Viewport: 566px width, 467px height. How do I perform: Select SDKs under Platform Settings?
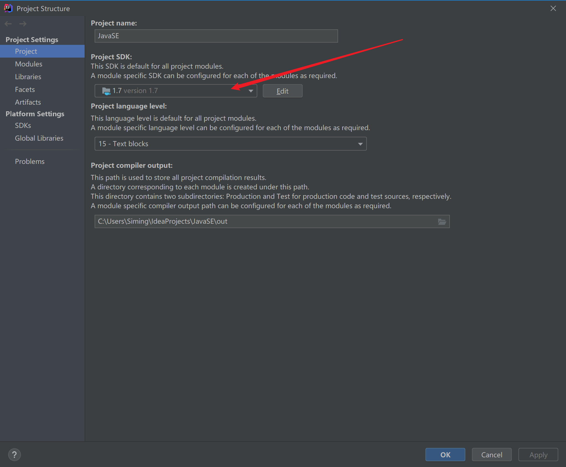[23, 125]
